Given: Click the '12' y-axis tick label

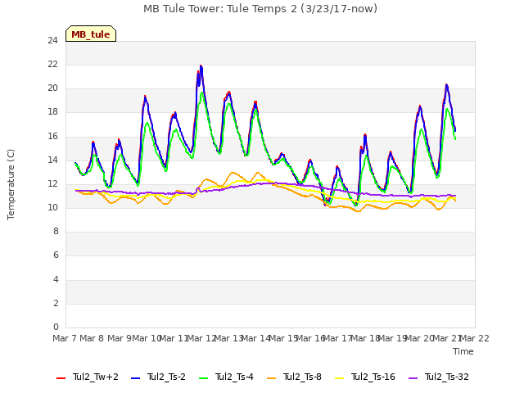Looking at the screenshot, I should coord(52,183).
